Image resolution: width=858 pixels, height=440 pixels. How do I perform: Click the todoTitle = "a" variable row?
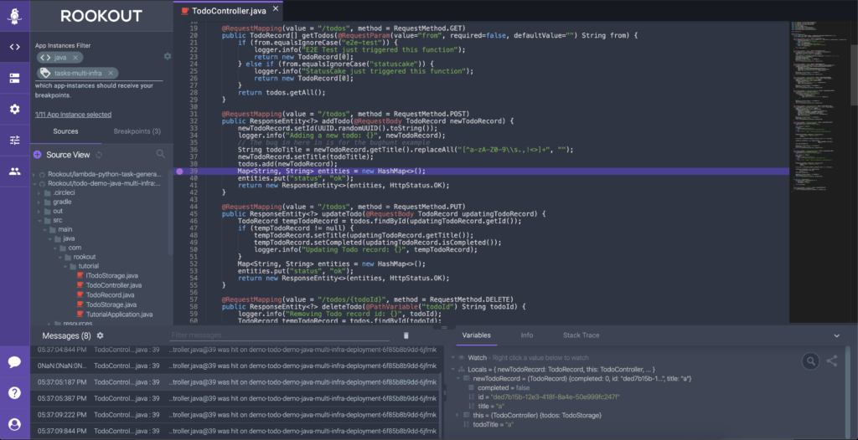[x=488, y=424]
